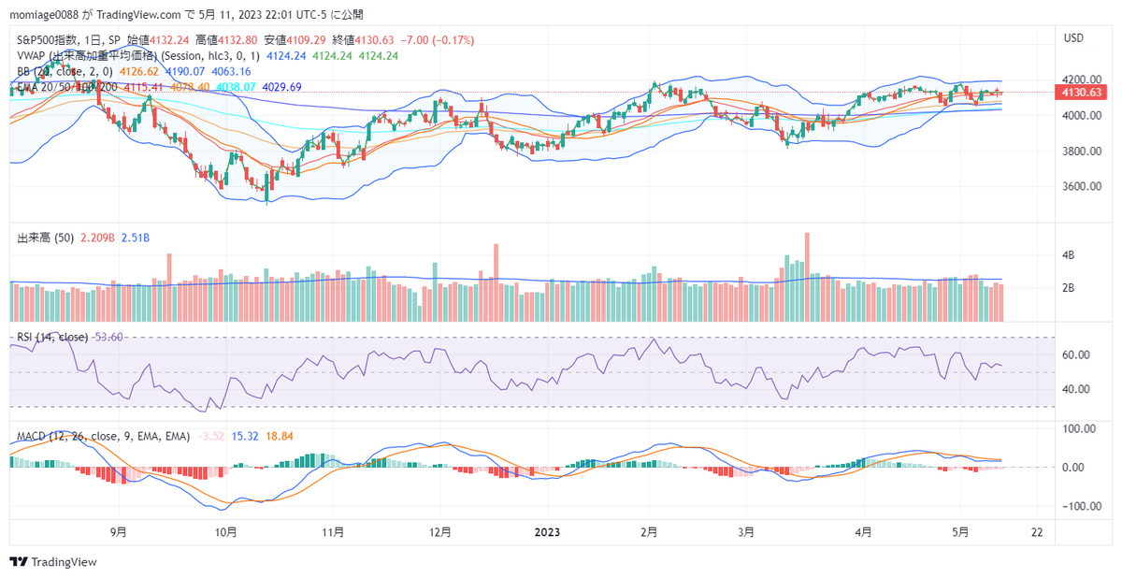
Task: Click the 5月 label on the time axis
Action: coord(959,531)
